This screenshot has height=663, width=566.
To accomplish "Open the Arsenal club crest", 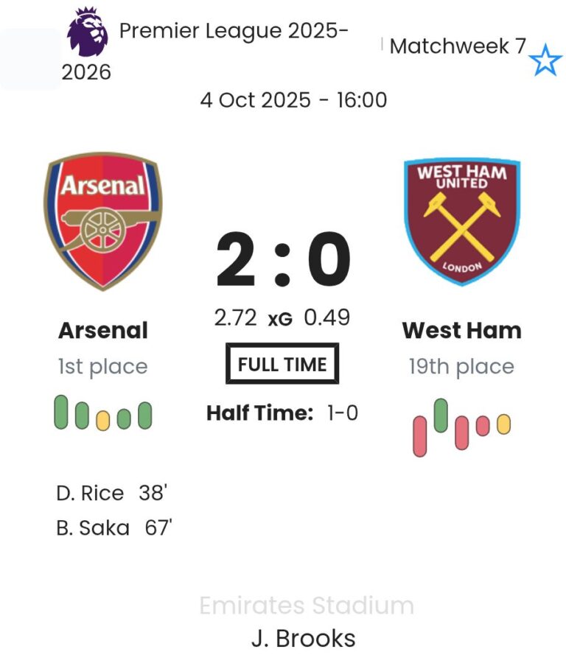I will pyautogui.click(x=103, y=221).
